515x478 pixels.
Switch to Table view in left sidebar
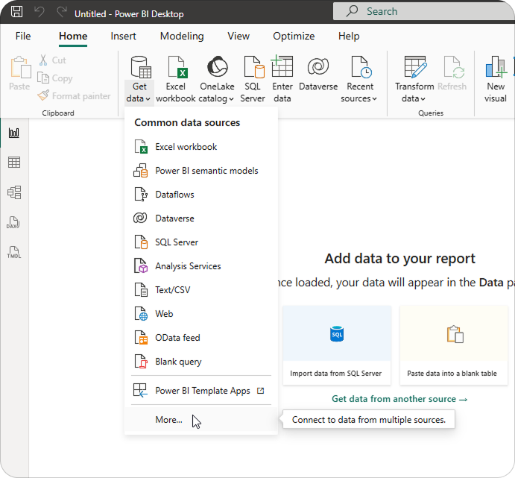pyautogui.click(x=14, y=163)
